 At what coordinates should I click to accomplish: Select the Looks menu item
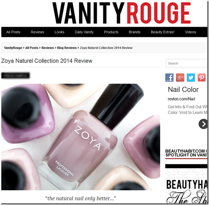coord(59,32)
